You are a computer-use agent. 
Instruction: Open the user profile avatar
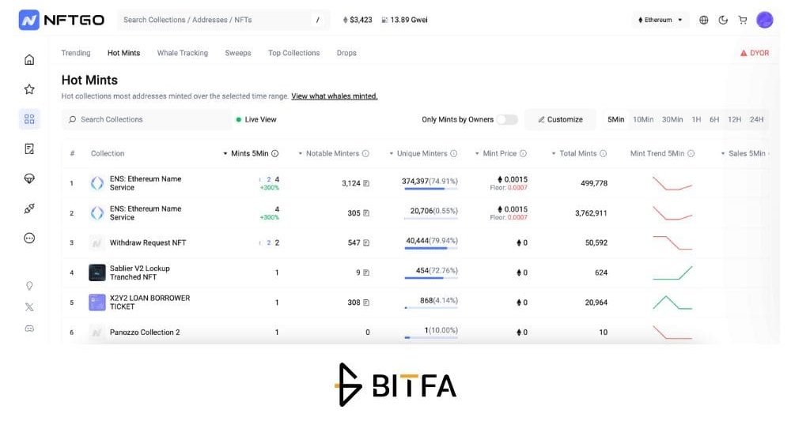[x=765, y=20]
